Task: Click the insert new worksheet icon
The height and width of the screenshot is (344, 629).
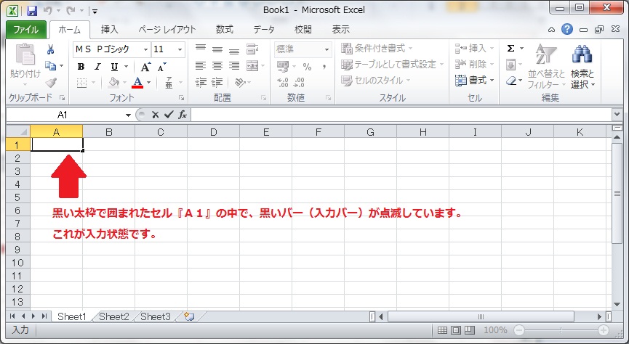Action: [x=189, y=316]
